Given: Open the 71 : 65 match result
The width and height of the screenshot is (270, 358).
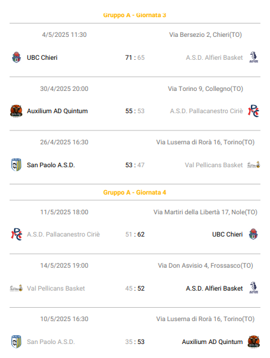Looking at the screenshot, I should tap(135, 57).
